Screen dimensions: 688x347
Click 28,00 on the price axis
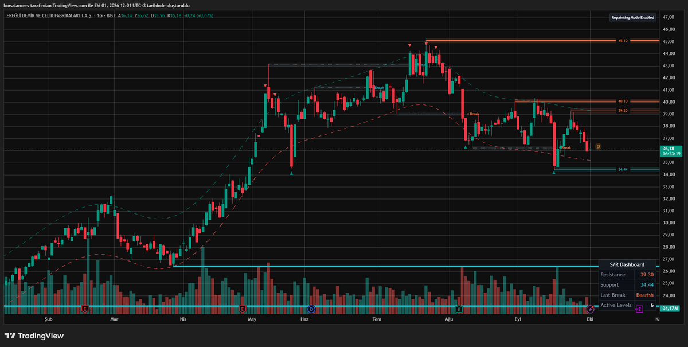[x=669, y=247]
